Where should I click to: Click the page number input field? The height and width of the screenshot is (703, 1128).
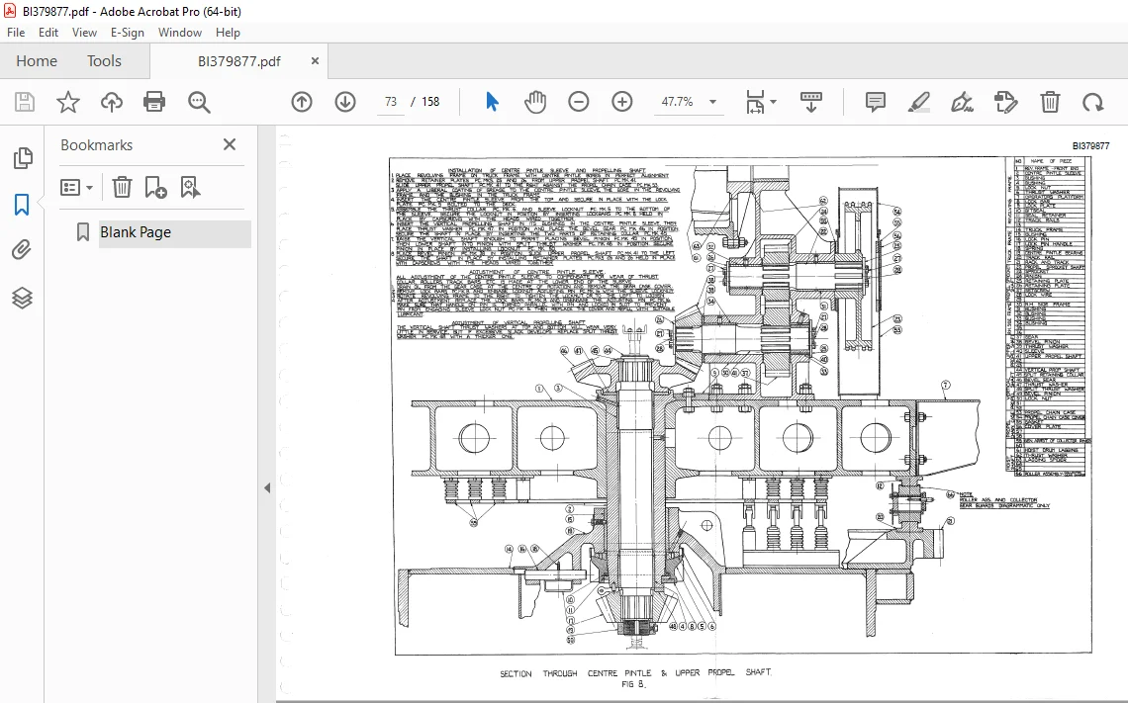[391, 102]
